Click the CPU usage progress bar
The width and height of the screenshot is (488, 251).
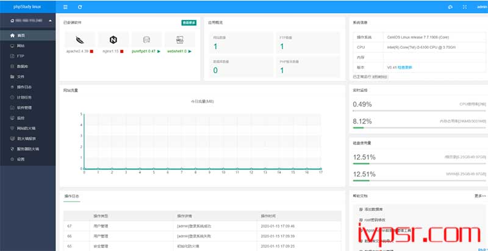(x=419, y=111)
